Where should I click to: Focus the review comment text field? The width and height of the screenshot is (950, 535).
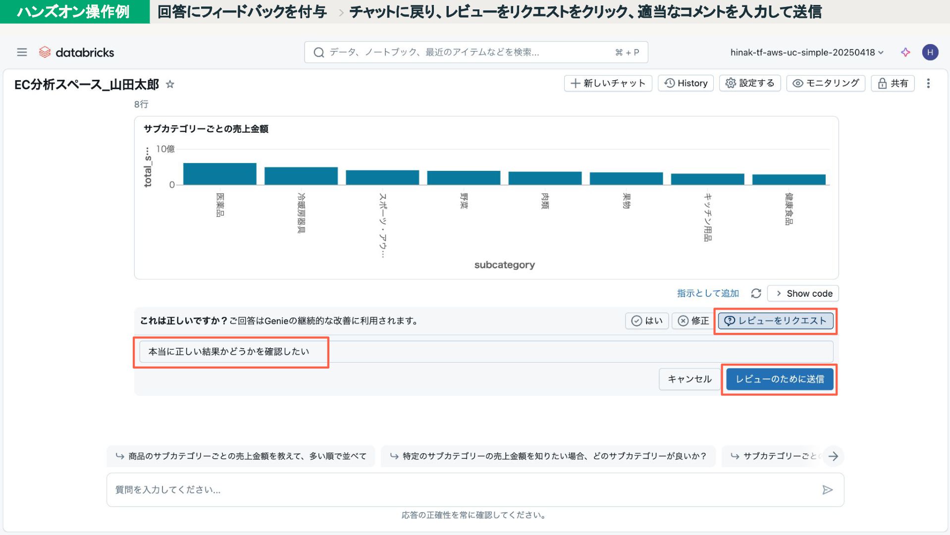pos(486,352)
